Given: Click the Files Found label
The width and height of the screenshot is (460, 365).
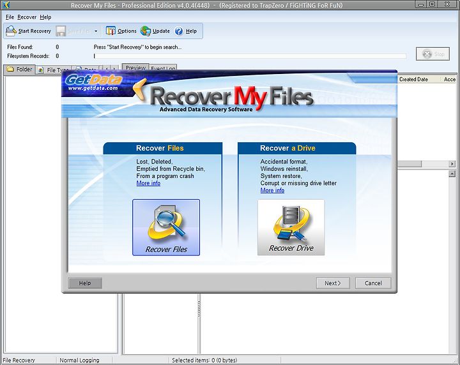Looking at the screenshot, I should pyautogui.click(x=20, y=47).
